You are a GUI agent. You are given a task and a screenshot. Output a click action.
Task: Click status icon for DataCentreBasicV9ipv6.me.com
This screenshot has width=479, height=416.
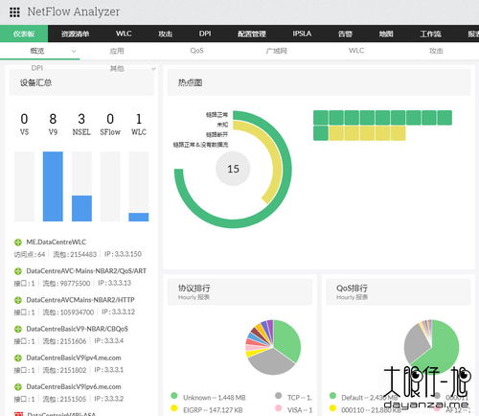[18, 387]
